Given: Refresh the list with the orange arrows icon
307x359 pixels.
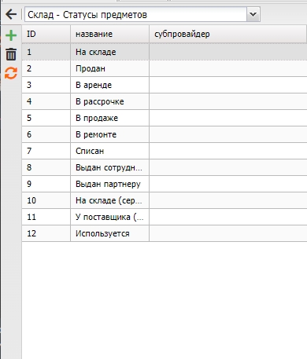Looking at the screenshot, I should 11,73.
